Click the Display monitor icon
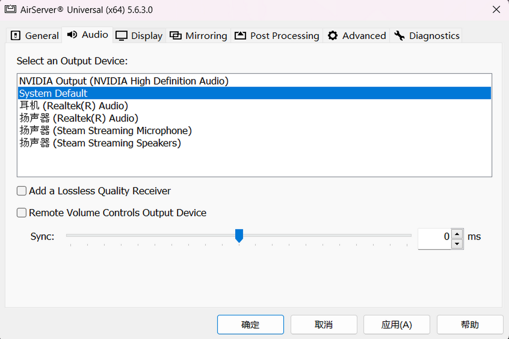 pyautogui.click(x=122, y=35)
